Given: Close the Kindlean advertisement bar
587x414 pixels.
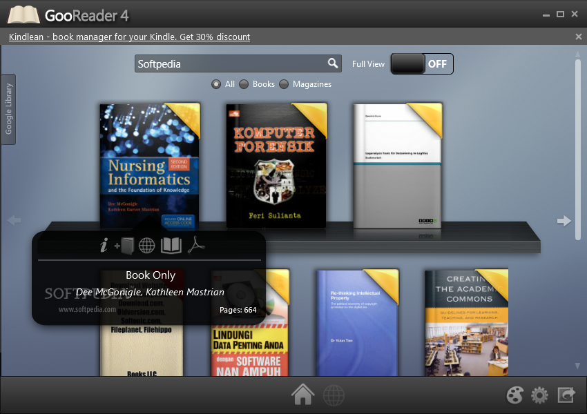Looking at the screenshot, I should click(x=579, y=37).
